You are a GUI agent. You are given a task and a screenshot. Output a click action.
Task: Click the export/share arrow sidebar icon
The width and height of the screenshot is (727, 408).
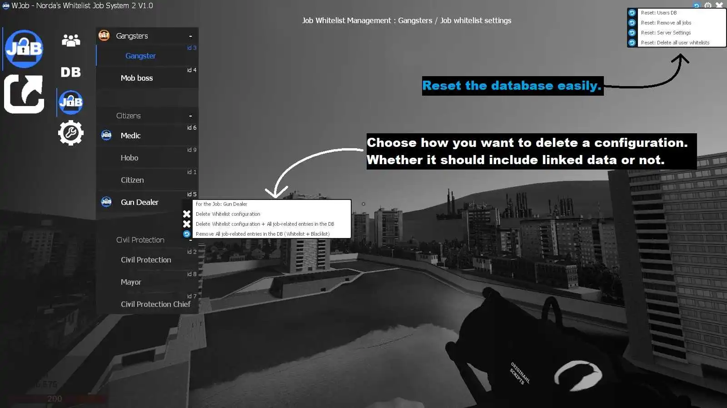point(24,94)
